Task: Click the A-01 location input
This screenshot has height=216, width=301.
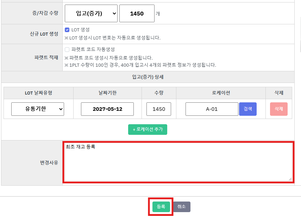Action: point(212,109)
